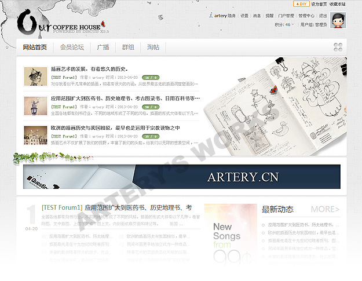The width and height of the screenshot is (362, 281).
Task: Open the first article's portrait sketch thumbnail
Action: pos(35,75)
